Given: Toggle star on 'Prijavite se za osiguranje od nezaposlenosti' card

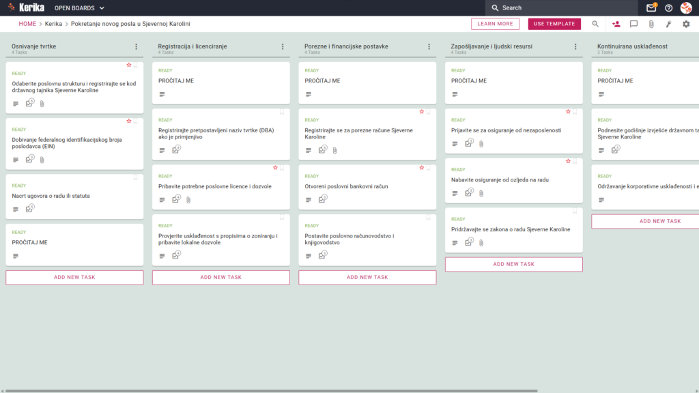Looking at the screenshot, I should coord(568,112).
